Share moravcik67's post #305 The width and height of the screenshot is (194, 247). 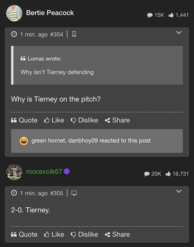pyautogui.click(x=117, y=234)
